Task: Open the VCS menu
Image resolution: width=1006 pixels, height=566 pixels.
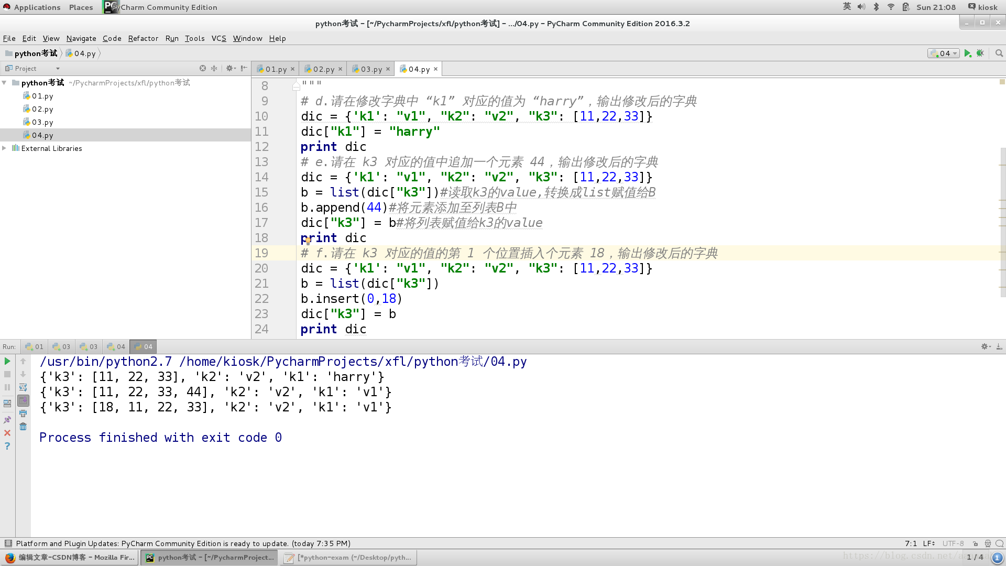Action: (x=218, y=38)
